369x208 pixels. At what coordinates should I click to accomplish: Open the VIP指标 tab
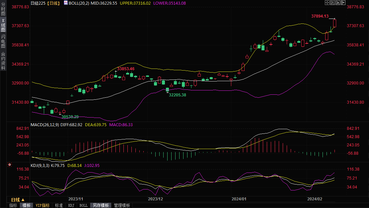click(x=42, y=205)
